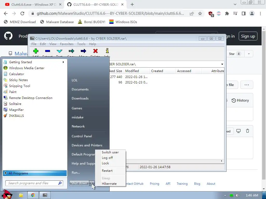The height and width of the screenshot is (199, 266).
Task: Toggle the Chrome side panel icon
Action: (244, 13)
